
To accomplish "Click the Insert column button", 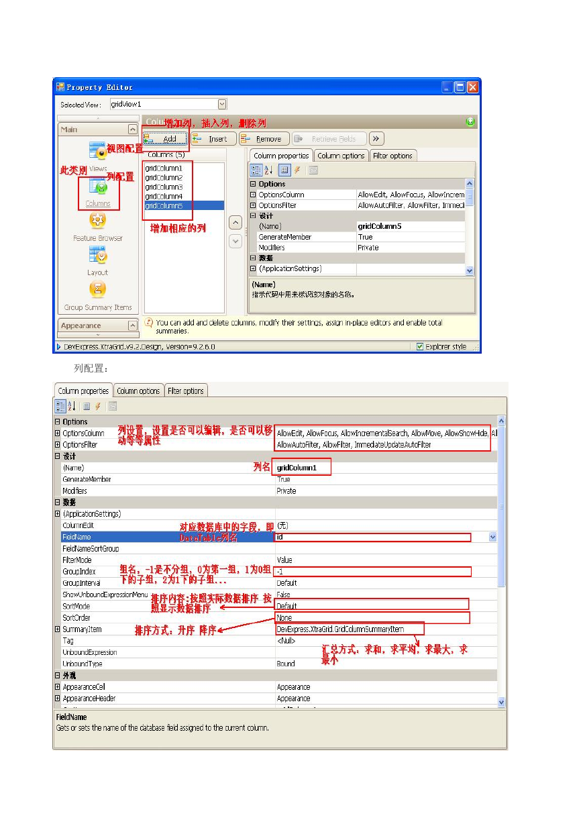I will click(213, 139).
